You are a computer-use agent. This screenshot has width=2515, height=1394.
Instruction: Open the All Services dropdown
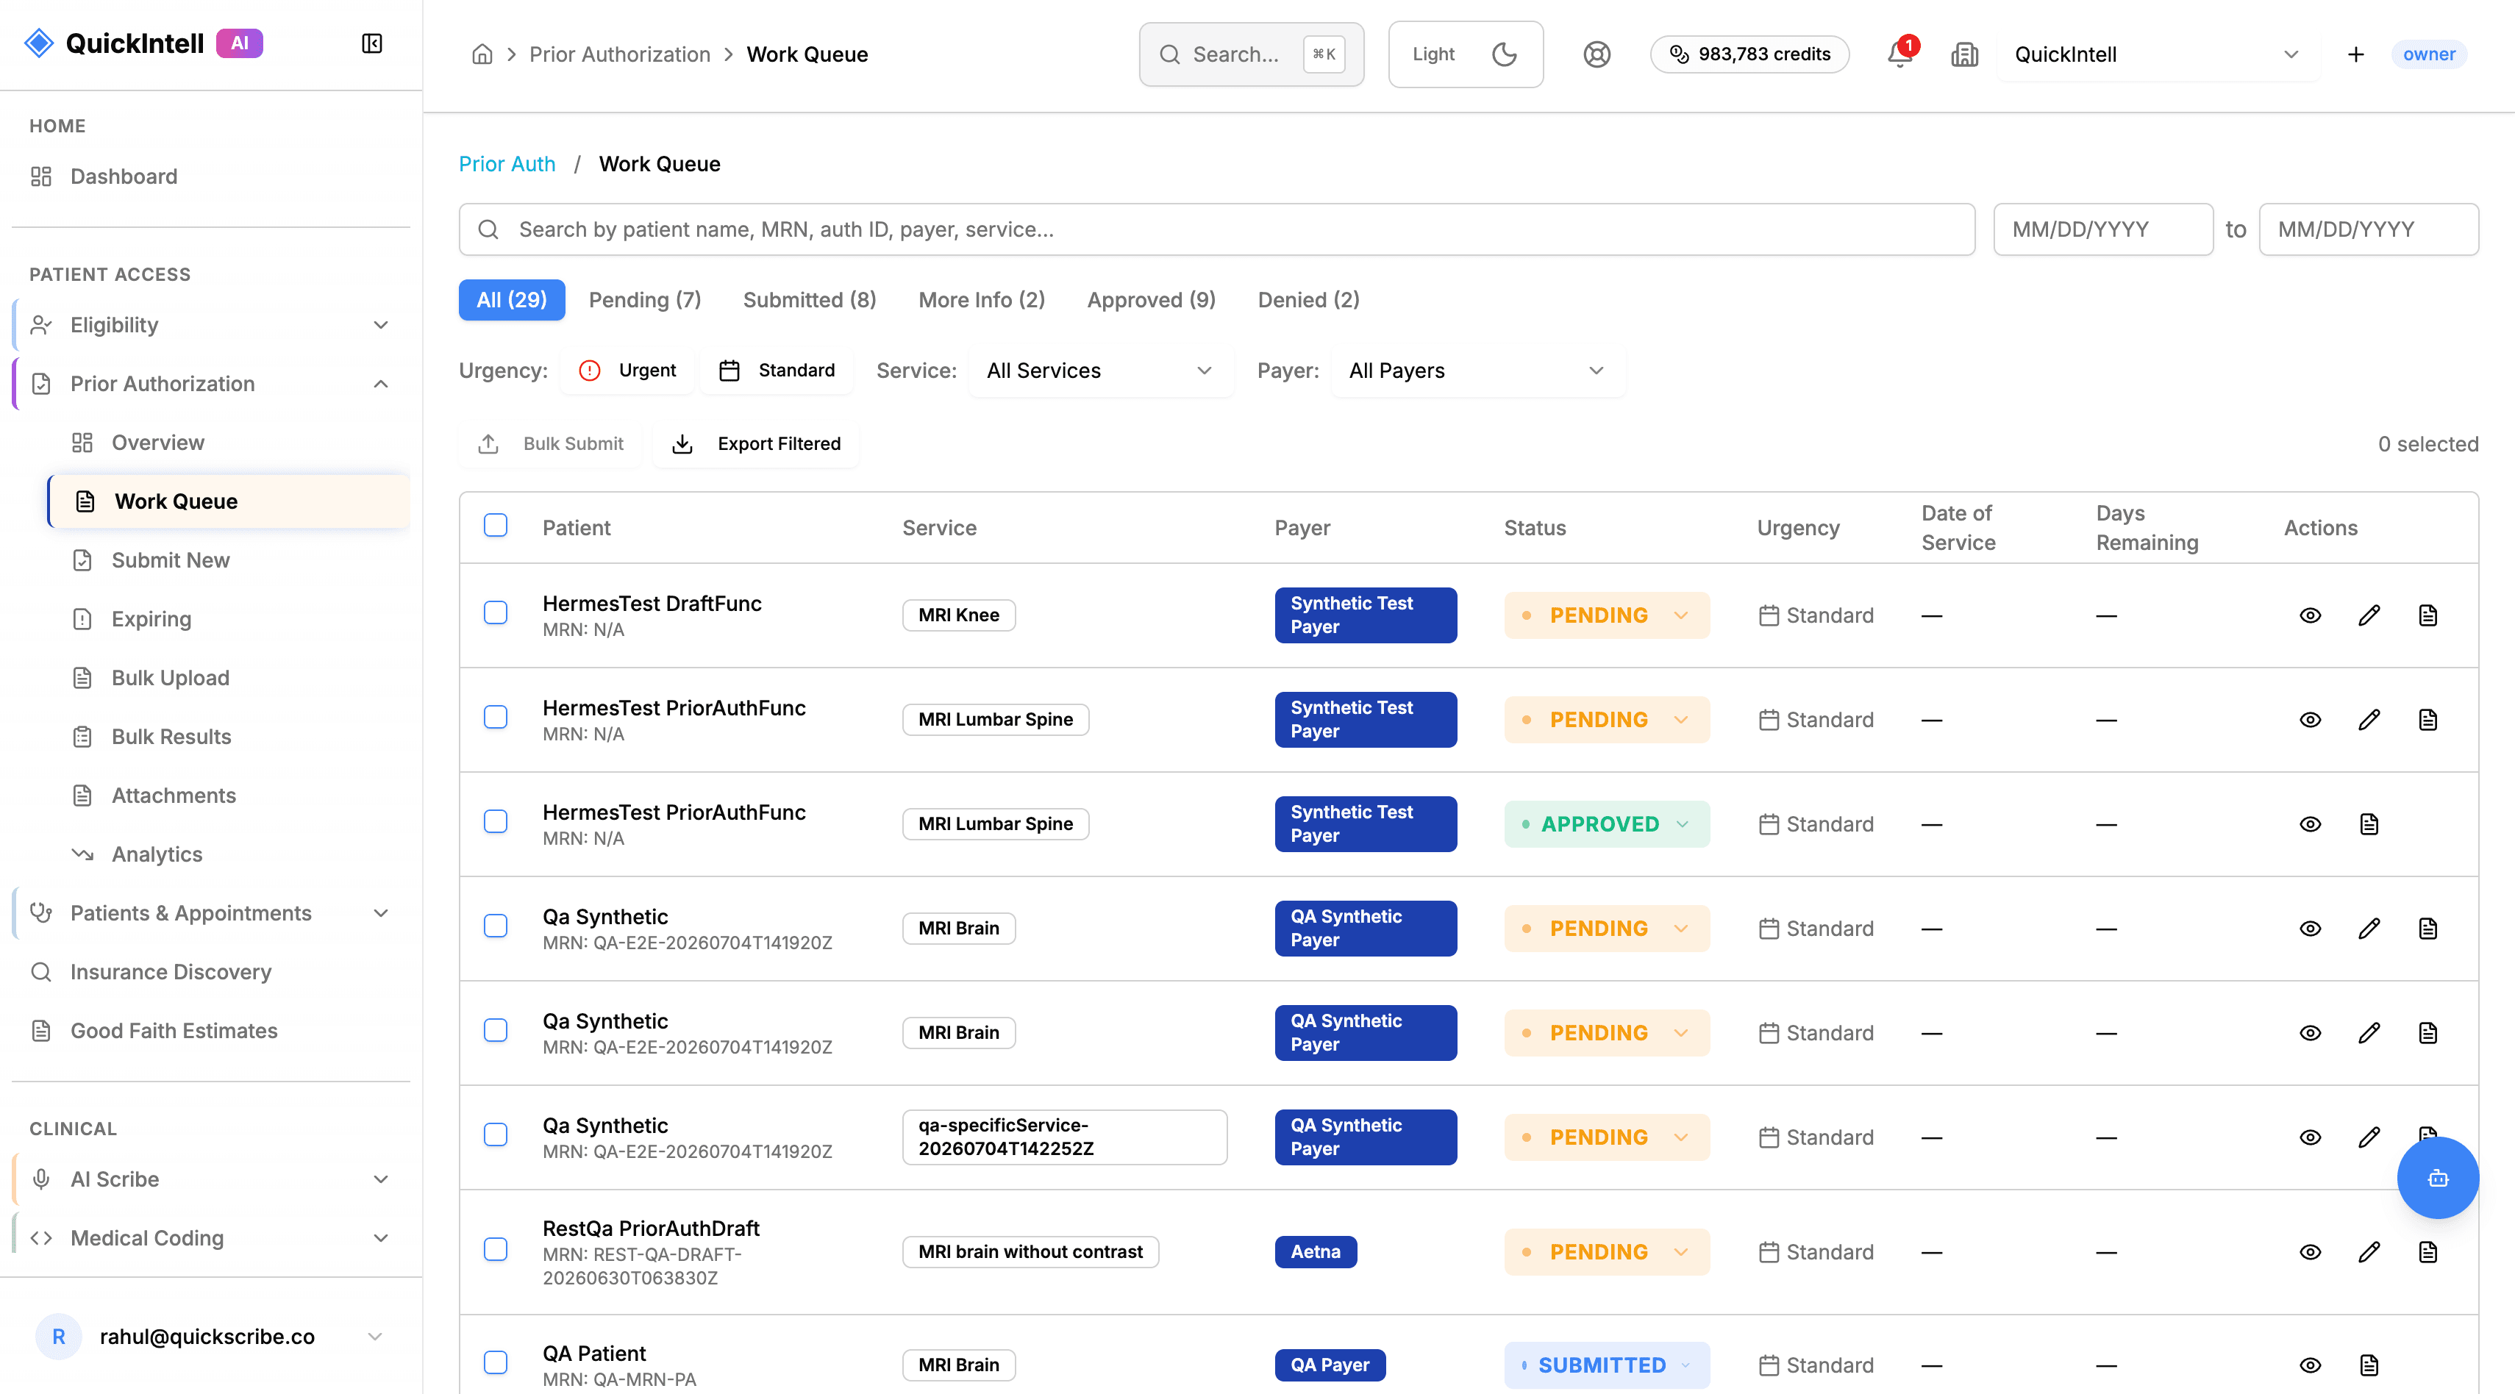point(1100,371)
